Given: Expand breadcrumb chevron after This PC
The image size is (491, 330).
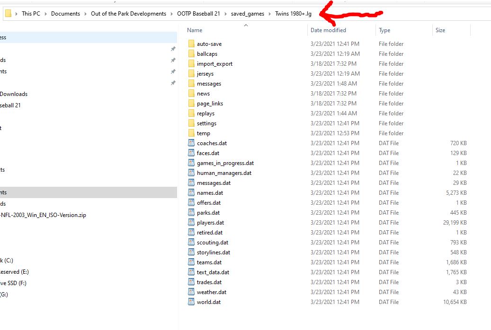Looking at the screenshot, I should pos(46,14).
